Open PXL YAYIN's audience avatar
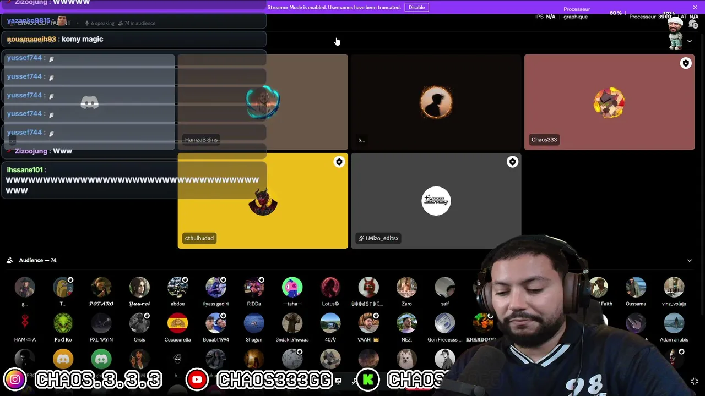This screenshot has width=705, height=396. pyautogui.click(x=101, y=323)
